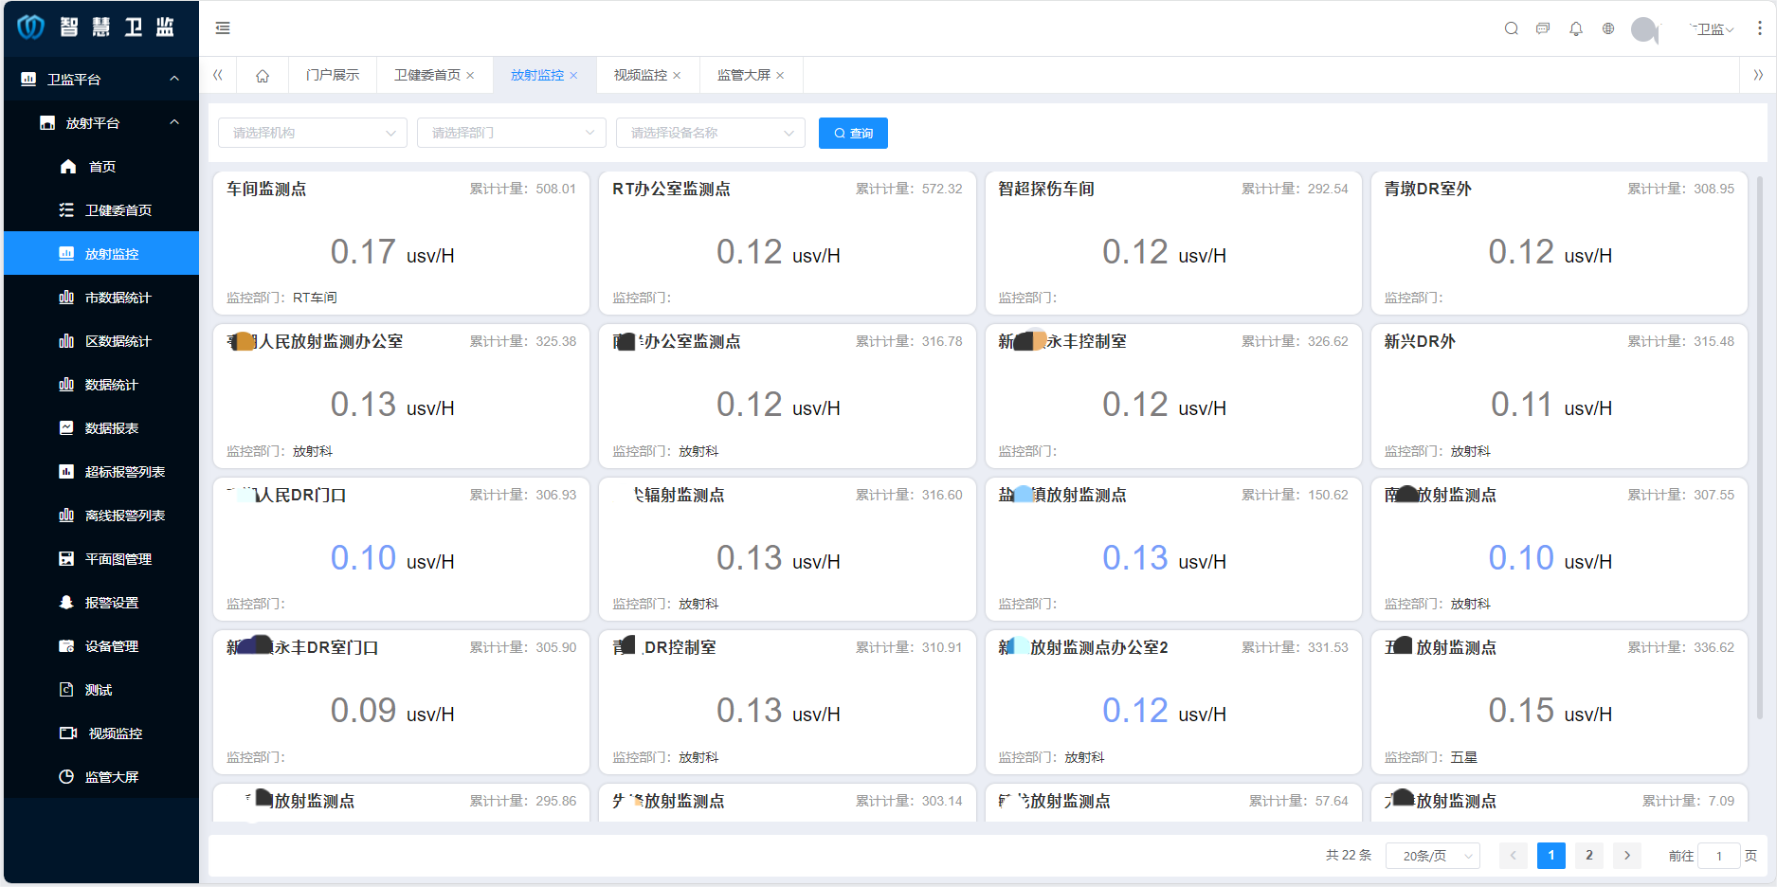The height and width of the screenshot is (887, 1777).
Task: Open the 新兴DR外 card
Action: coord(1559,396)
